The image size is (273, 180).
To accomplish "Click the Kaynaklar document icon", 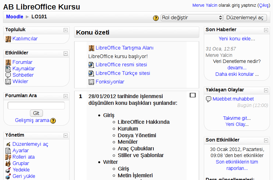I will point(8,69).
